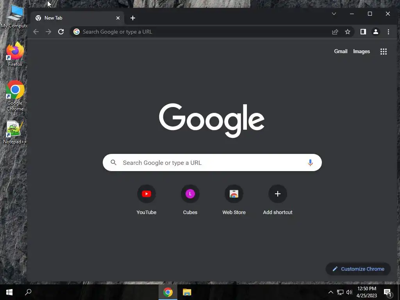Close the New Tab tab
Image resolution: width=400 pixels, height=300 pixels.
coord(118,18)
